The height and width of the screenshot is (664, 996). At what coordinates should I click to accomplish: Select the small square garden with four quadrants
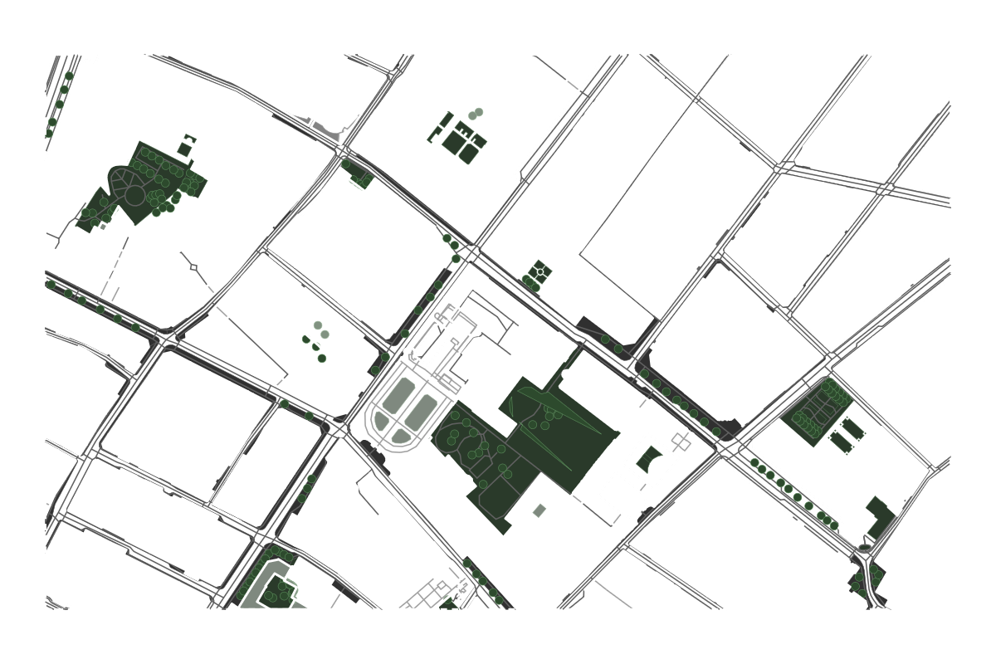click(541, 271)
